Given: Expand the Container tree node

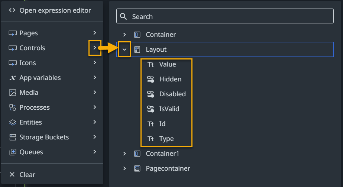Looking at the screenshot, I should pos(124,35).
